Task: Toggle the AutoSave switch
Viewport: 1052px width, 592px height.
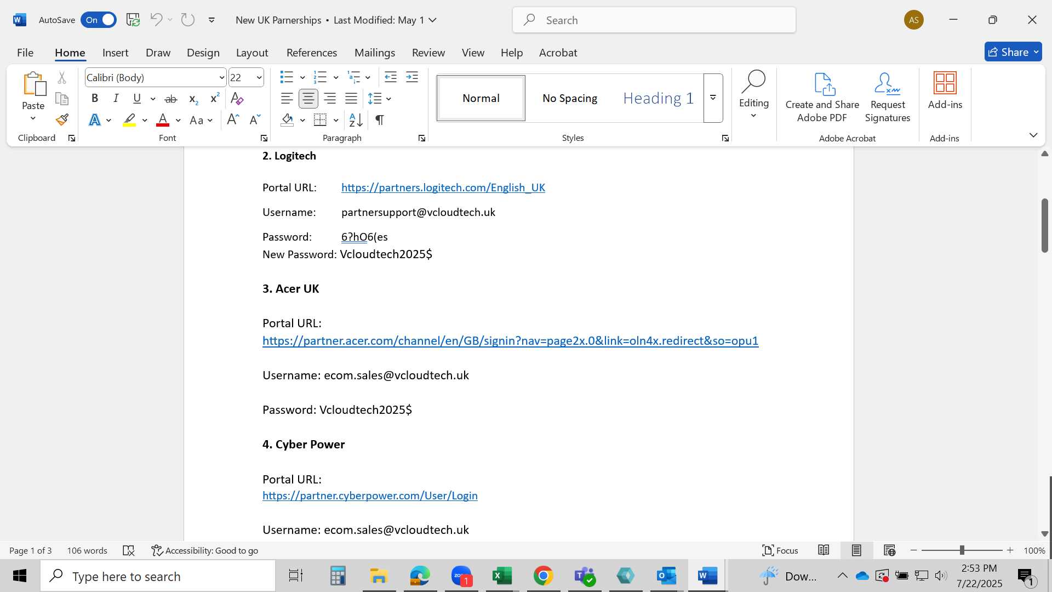Action: (99, 20)
